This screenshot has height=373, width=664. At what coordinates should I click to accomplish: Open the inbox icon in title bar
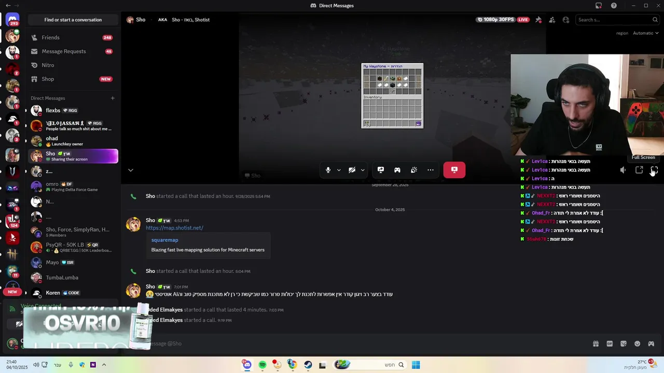[599, 6]
